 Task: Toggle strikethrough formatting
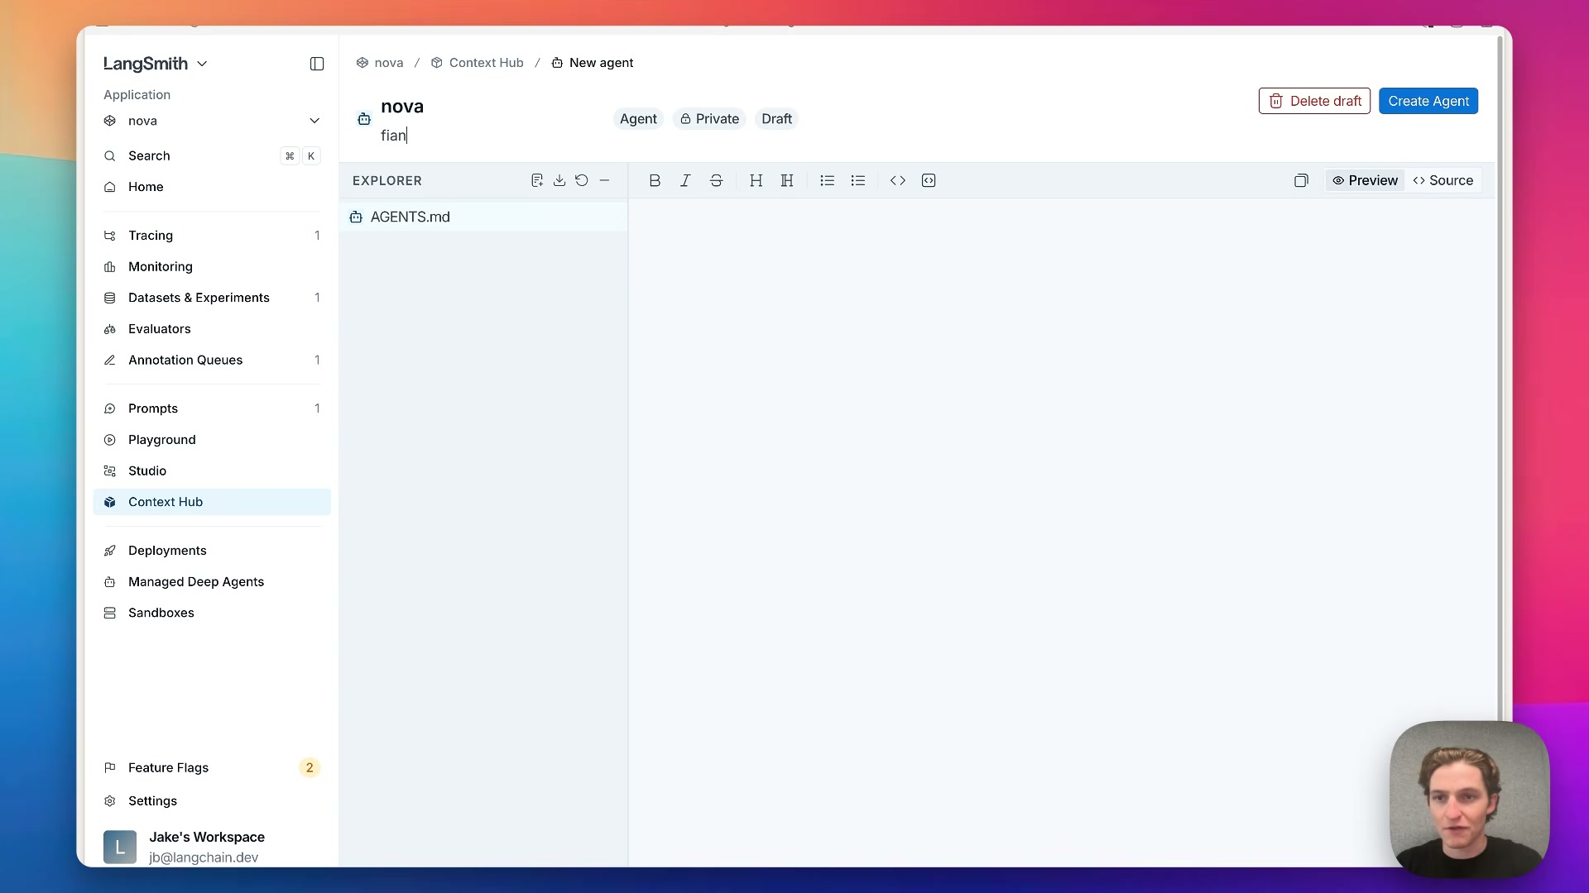717,180
